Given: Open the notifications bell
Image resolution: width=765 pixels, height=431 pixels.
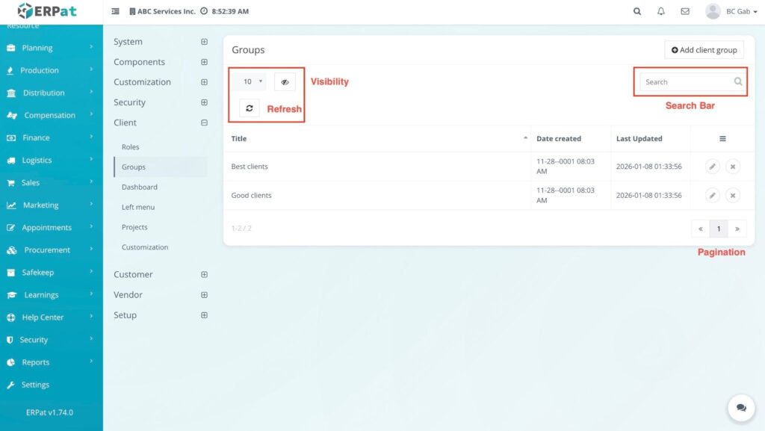Looking at the screenshot, I should click(660, 12).
